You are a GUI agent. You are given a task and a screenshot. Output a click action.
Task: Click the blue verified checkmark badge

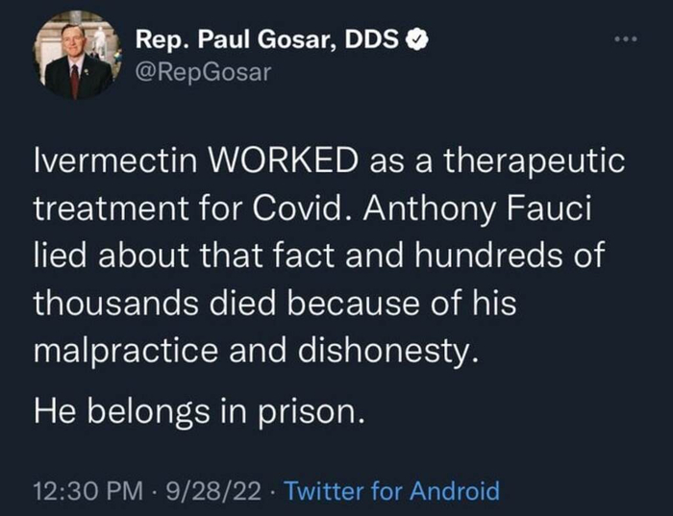[417, 40]
